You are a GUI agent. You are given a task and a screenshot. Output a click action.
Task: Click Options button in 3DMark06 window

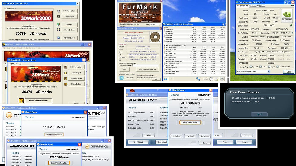tap(247, 135)
